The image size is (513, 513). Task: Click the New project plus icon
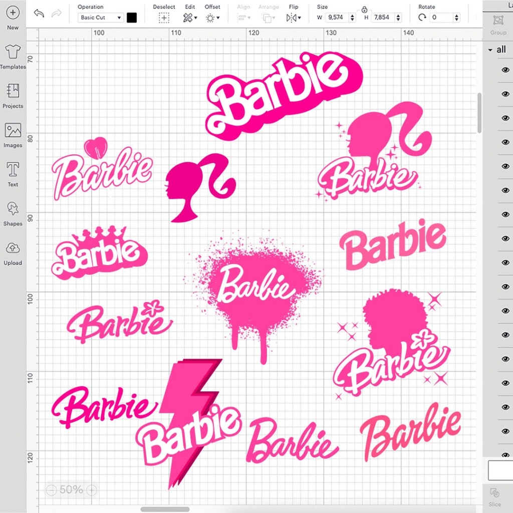(13, 13)
